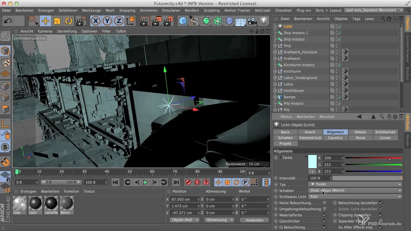Open the MoGraph menu
The height and width of the screenshot is (231, 411).
262,10
